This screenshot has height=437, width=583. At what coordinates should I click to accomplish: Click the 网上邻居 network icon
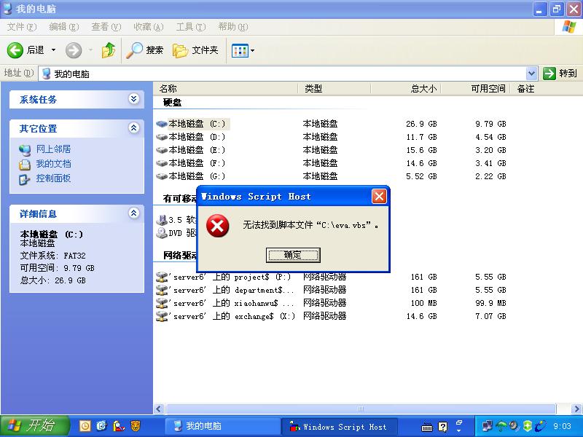click(25, 150)
